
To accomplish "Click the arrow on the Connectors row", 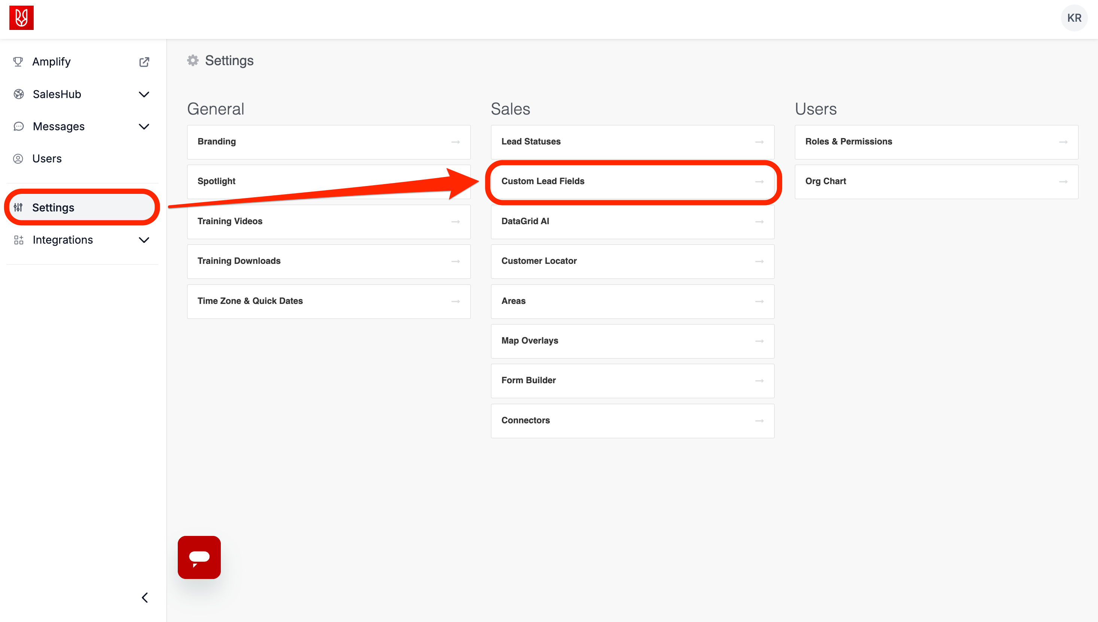I will pyautogui.click(x=759, y=421).
